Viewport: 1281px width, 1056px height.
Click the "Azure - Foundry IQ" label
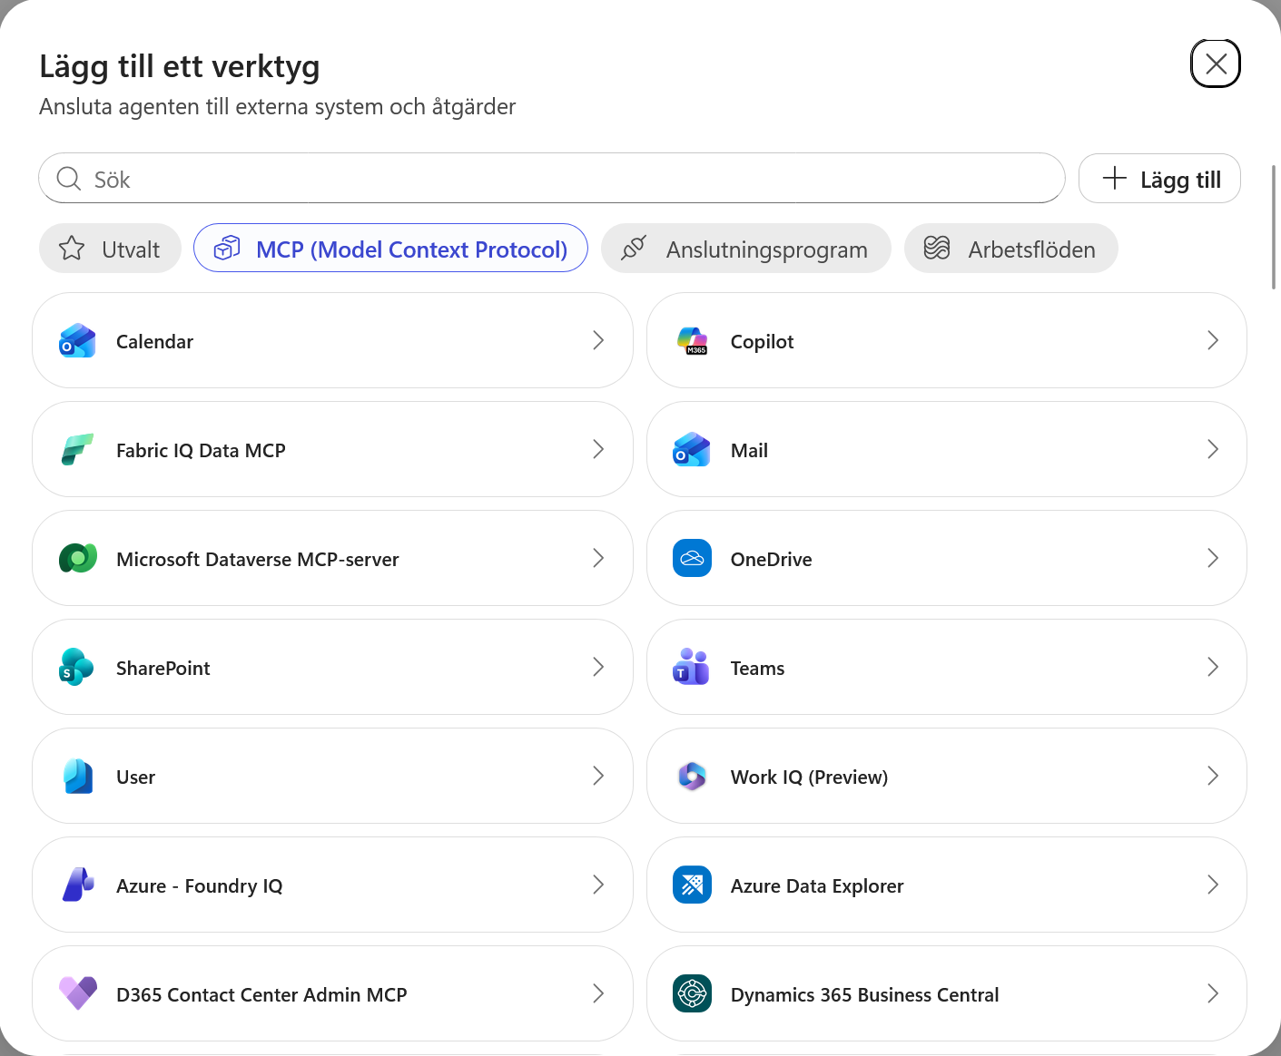pyautogui.click(x=200, y=886)
